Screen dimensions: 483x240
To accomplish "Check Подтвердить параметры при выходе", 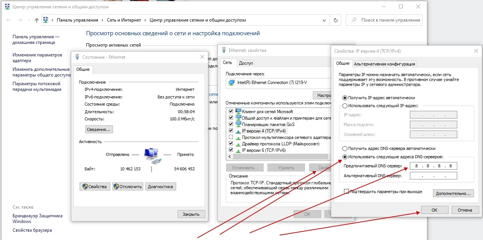I will (x=346, y=192).
